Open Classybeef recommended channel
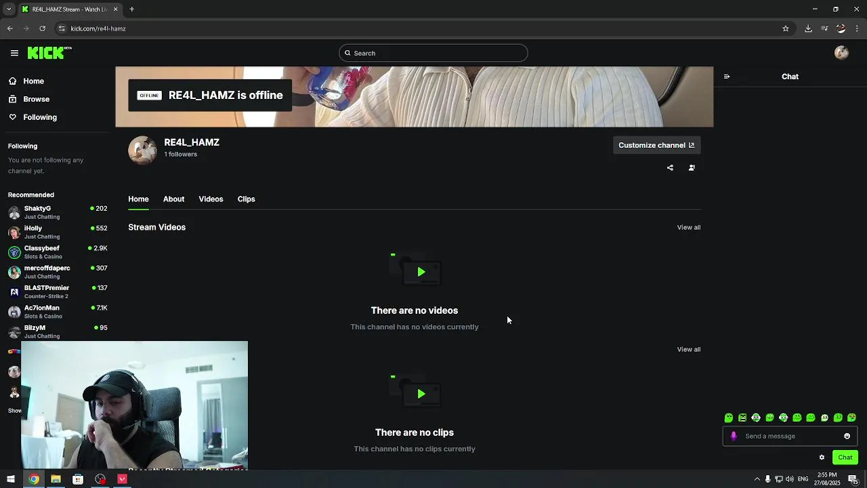The width and height of the screenshot is (867, 488). [x=58, y=252]
